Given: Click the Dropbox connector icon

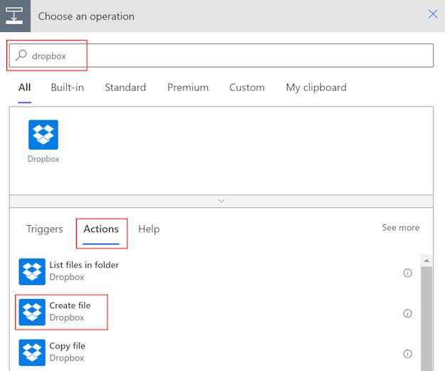Looking at the screenshot, I should pos(43,135).
